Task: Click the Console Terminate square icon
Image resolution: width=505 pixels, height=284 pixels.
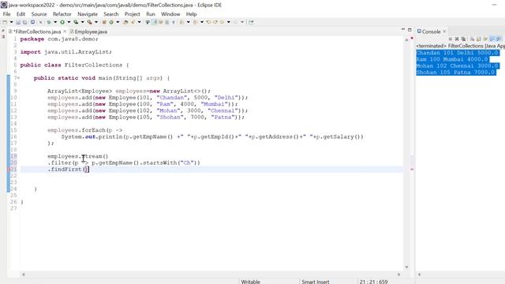Action: point(451,39)
